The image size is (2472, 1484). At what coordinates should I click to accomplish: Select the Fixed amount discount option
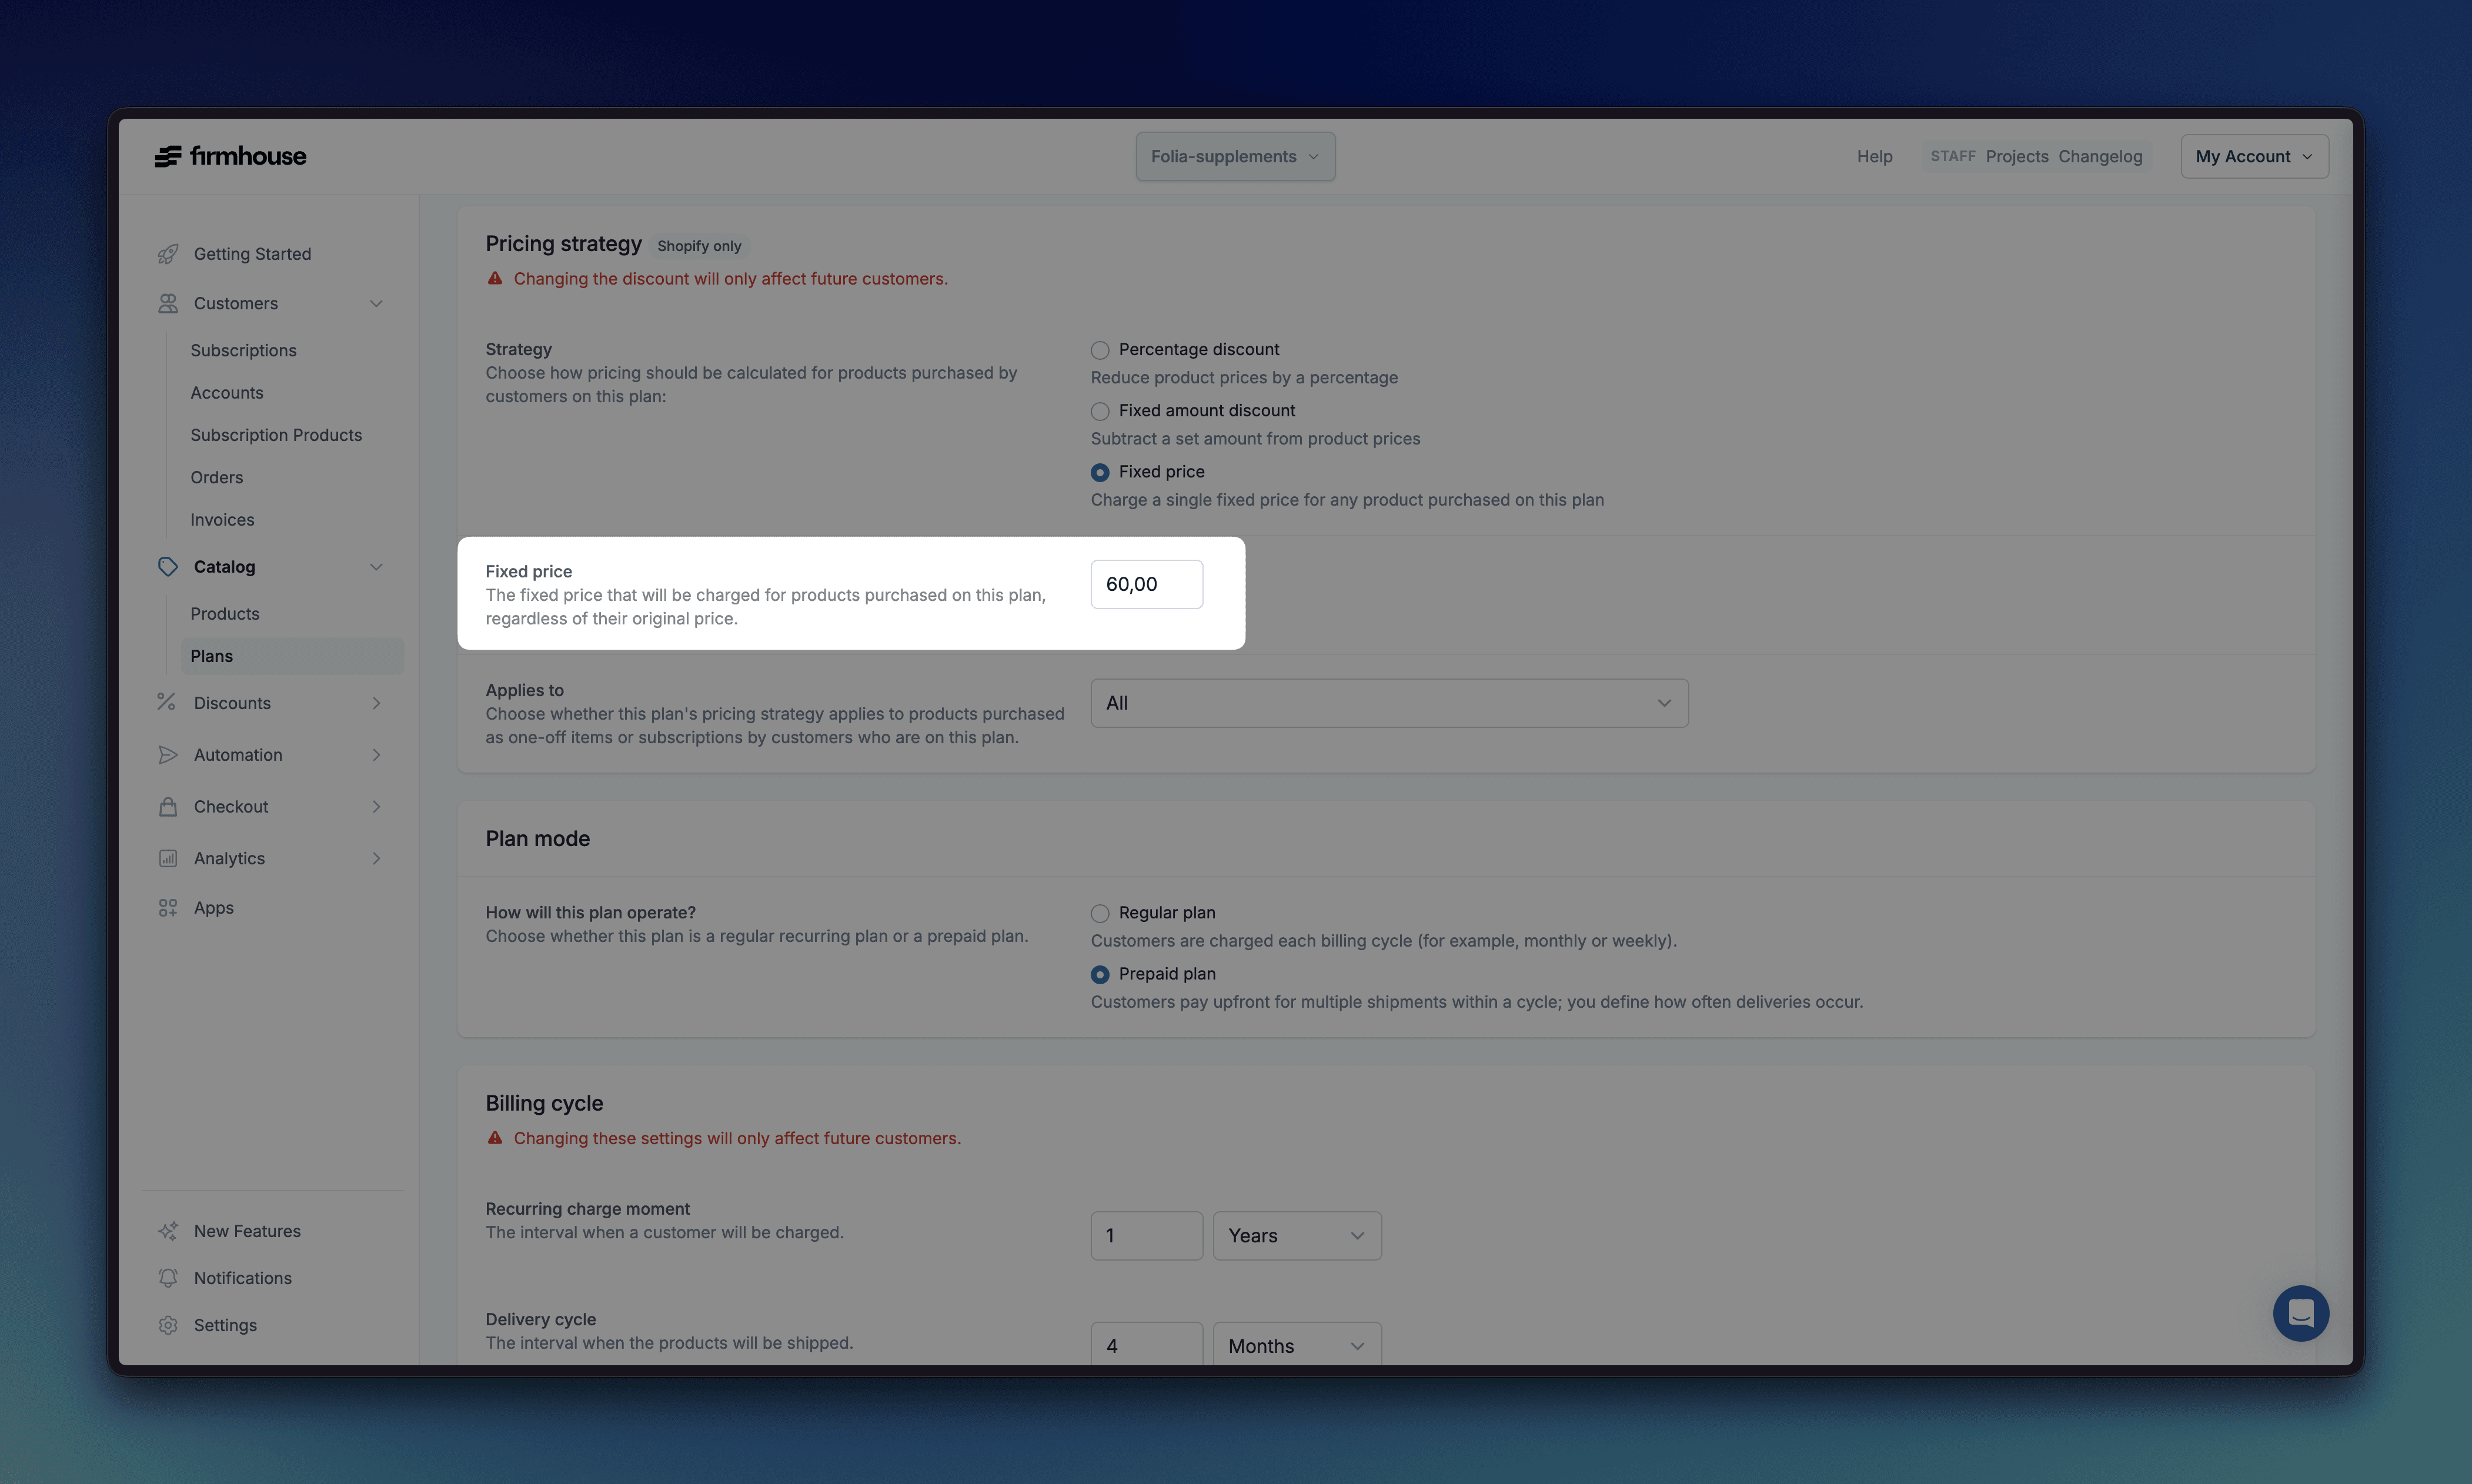click(x=1100, y=411)
